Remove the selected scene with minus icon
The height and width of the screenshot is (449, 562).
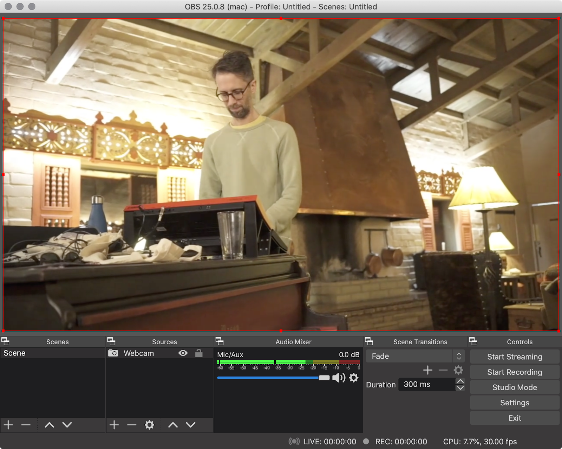pyautogui.click(x=26, y=425)
